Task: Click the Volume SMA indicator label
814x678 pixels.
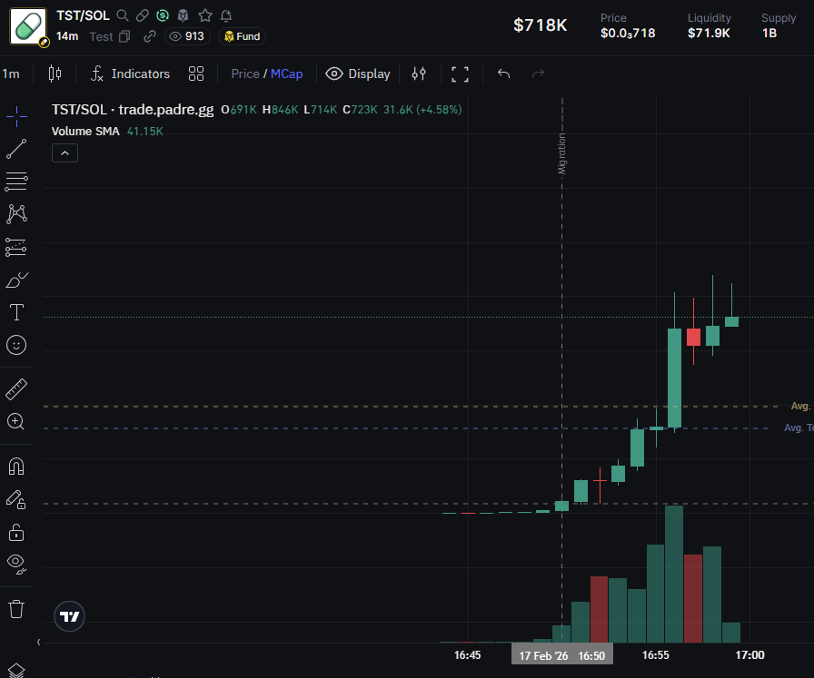Action: coord(85,132)
